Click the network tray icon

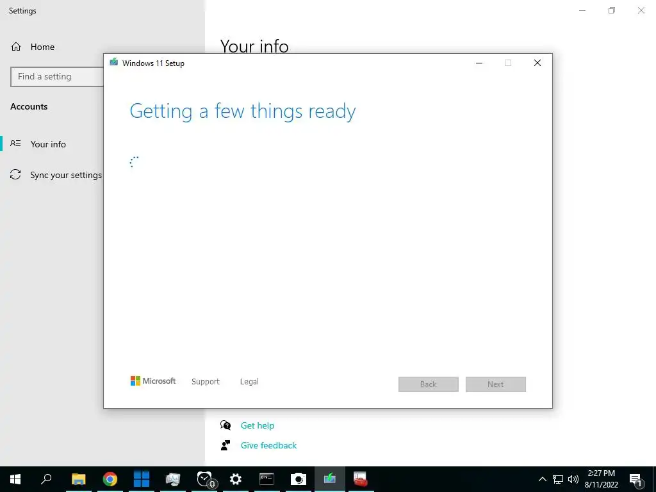point(558,479)
